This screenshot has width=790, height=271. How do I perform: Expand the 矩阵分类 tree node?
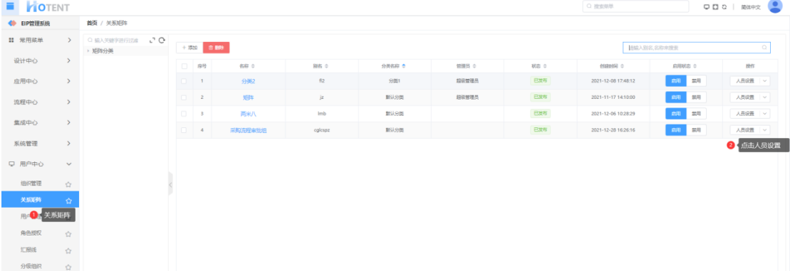click(x=88, y=51)
